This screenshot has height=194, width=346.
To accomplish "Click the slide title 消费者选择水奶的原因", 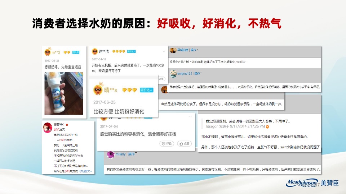I will point(92,23).
